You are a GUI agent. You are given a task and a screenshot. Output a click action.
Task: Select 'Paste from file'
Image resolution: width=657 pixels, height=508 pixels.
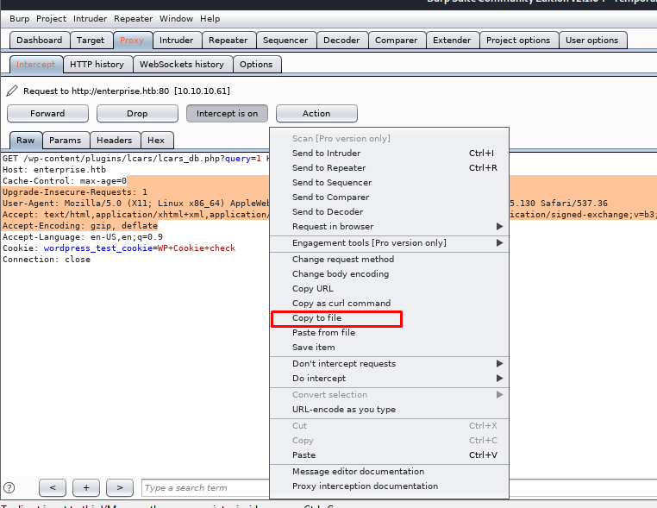[389, 332]
